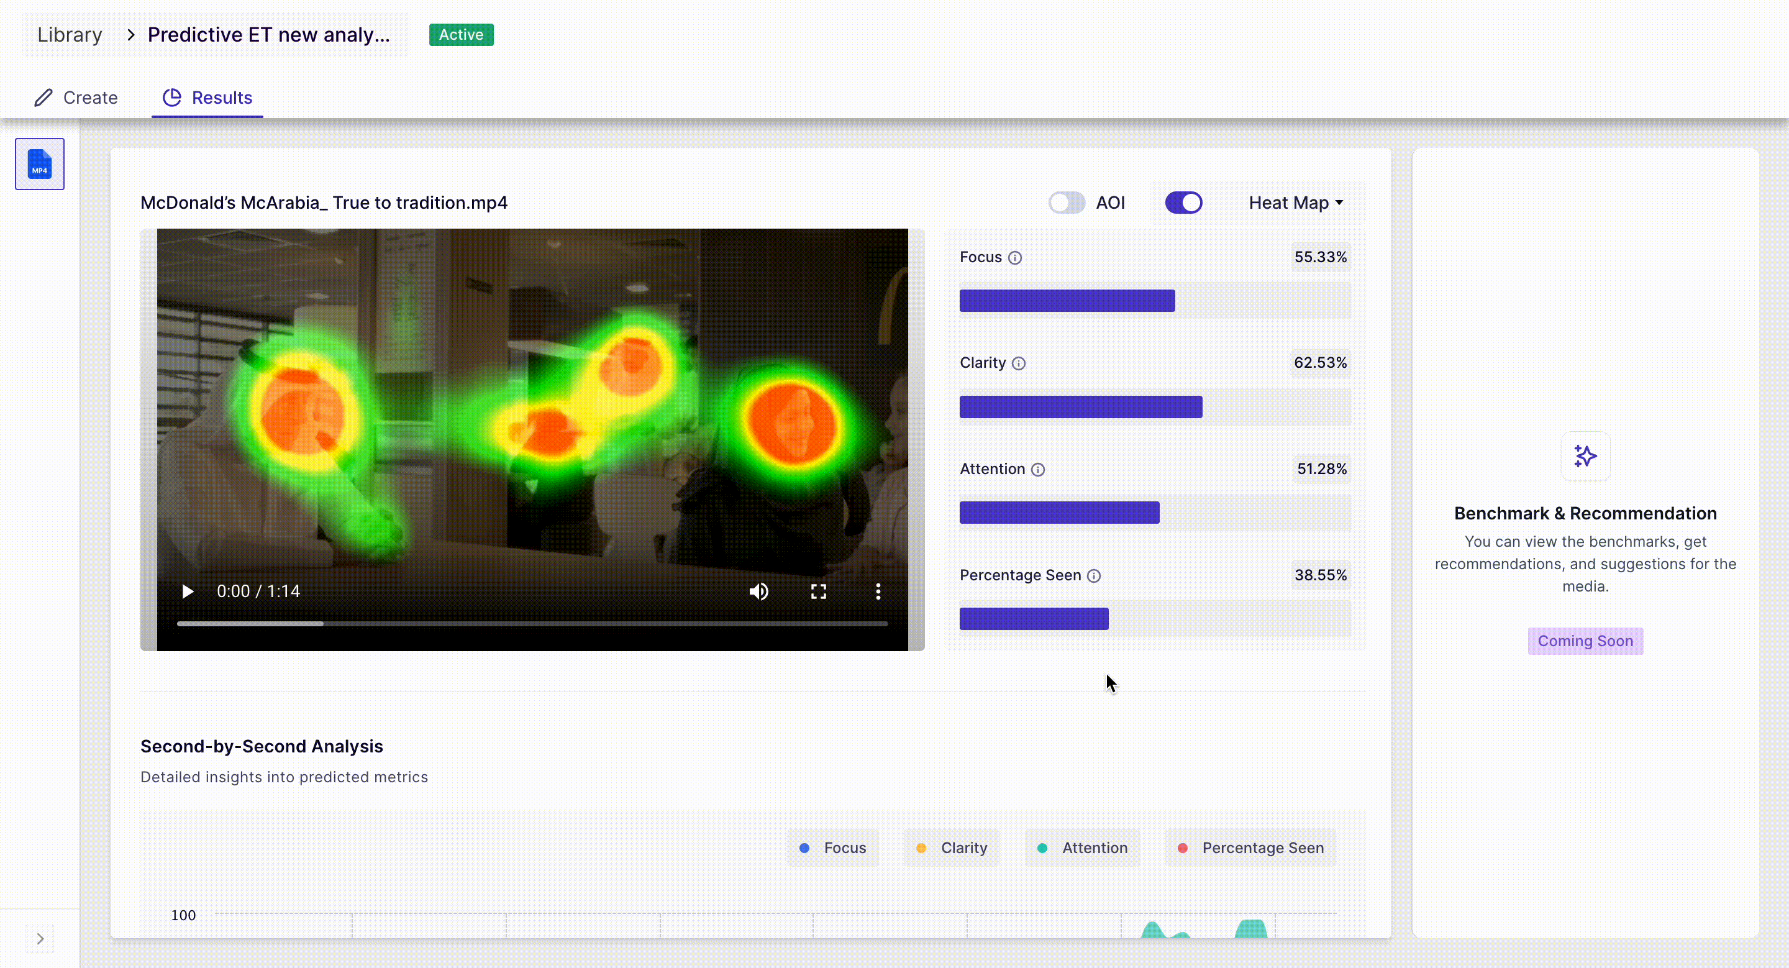Click the video filename McDonald's McArabia title
Viewport: 1789px width, 968px height.
coord(324,203)
